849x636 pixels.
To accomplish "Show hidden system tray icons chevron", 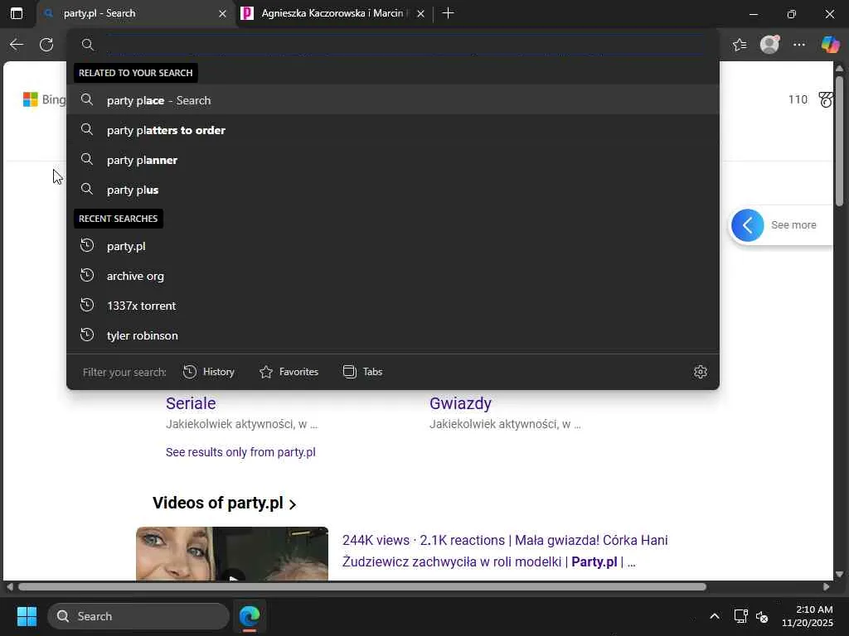I will click(x=714, y=616).
